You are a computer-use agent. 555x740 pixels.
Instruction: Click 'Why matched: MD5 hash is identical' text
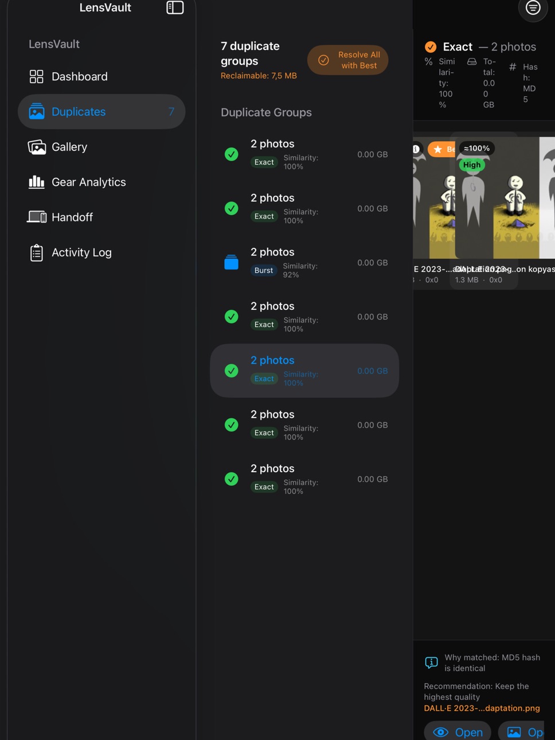click(493, 663)
